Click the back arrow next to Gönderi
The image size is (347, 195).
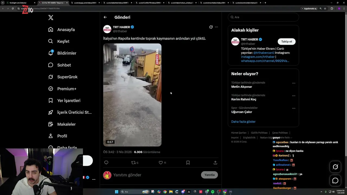pyautogui.click(x=105, y=17)
